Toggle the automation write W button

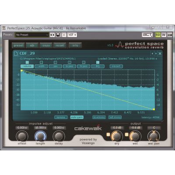164,35
